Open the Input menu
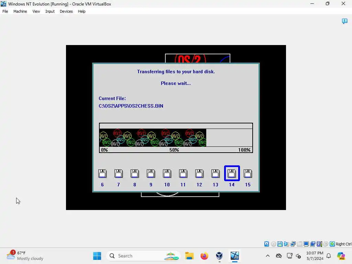Image resolution: width=352 pixels, height=264 pixels. (50, 11)
